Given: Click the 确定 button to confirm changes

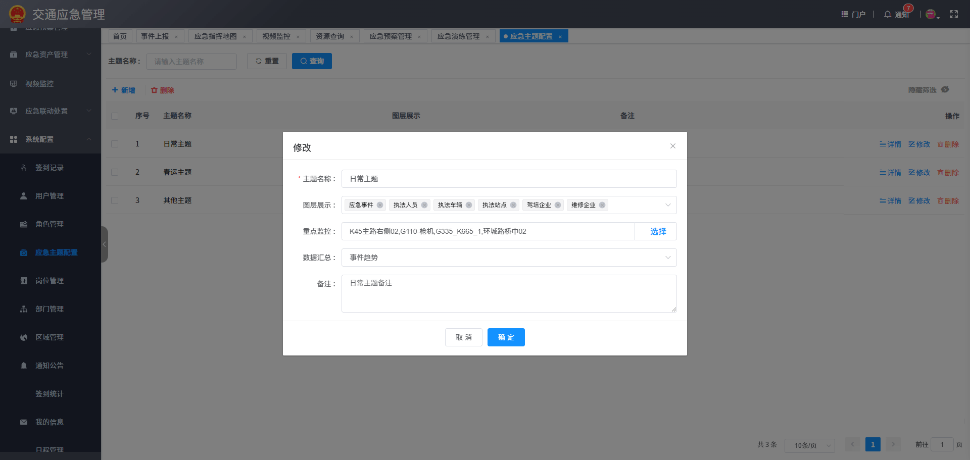Looking at the screenshot, I should (x=506, y=337).
